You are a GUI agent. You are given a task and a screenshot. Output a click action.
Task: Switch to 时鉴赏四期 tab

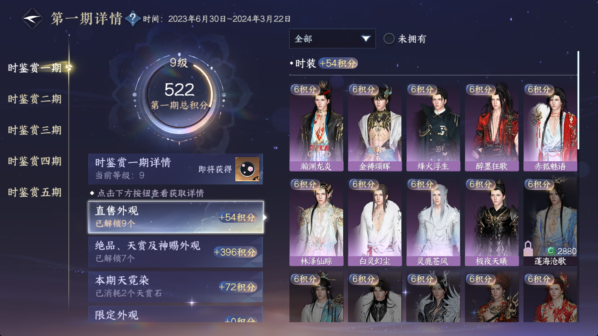coord(35,161)
